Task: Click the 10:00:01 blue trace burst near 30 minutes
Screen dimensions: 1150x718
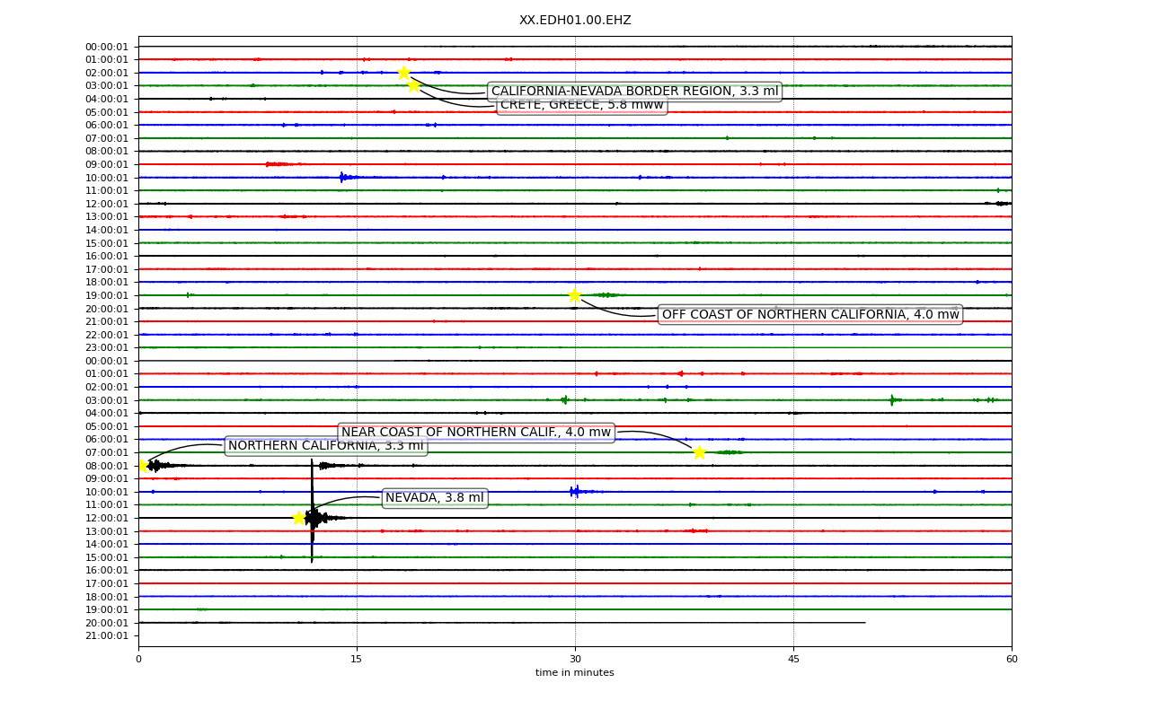Action: (576, 491)
